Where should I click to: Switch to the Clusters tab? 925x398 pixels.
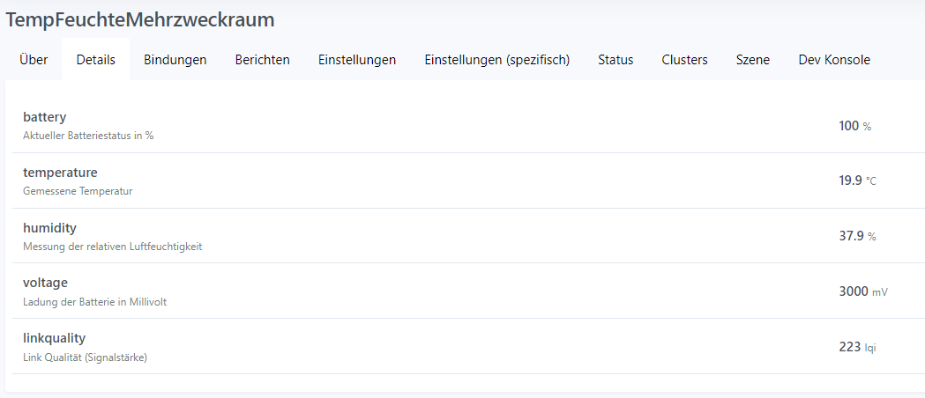pos(685,60)
